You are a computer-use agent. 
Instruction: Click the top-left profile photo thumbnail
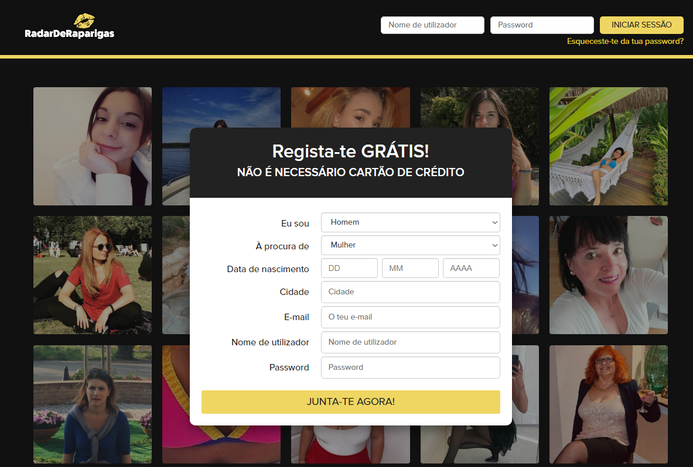pos(92,146)
